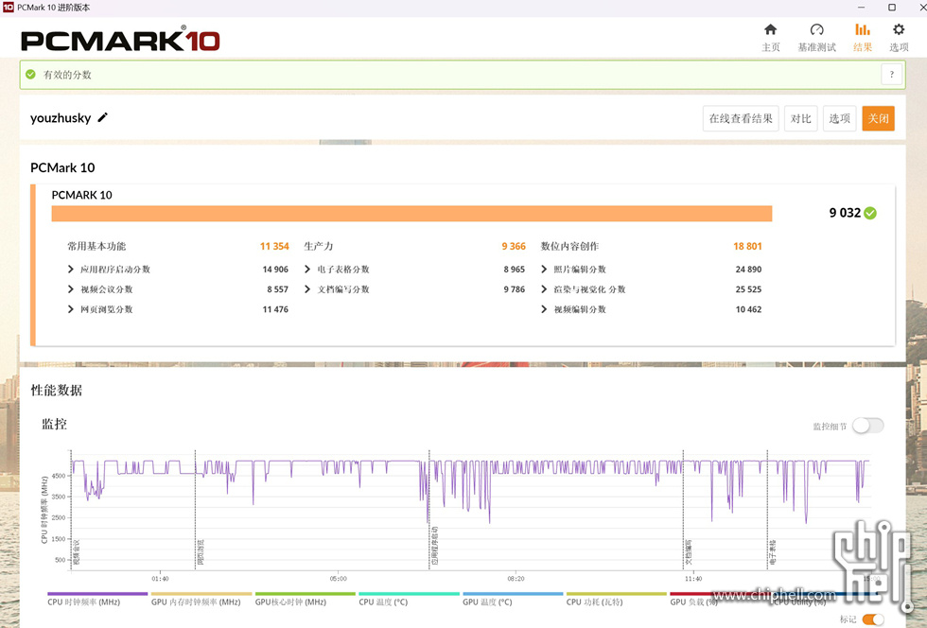Expand the 应用程序启动分数 row

[71, 269]
